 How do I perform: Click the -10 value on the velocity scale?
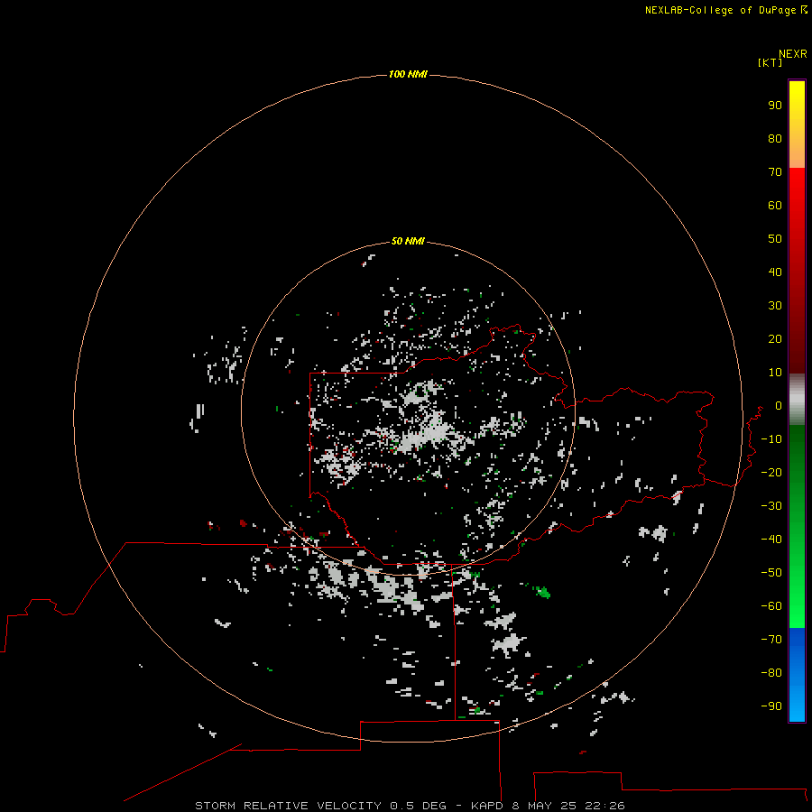click(771, 439)
